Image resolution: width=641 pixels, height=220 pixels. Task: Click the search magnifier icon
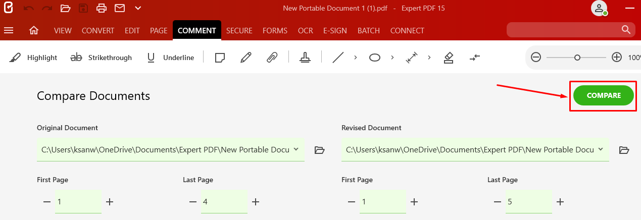(626, 29)
